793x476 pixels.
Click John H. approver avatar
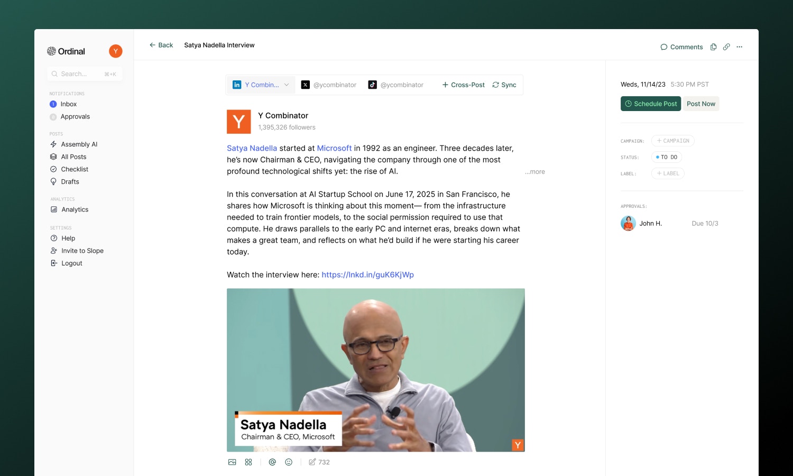pos(628,224)
